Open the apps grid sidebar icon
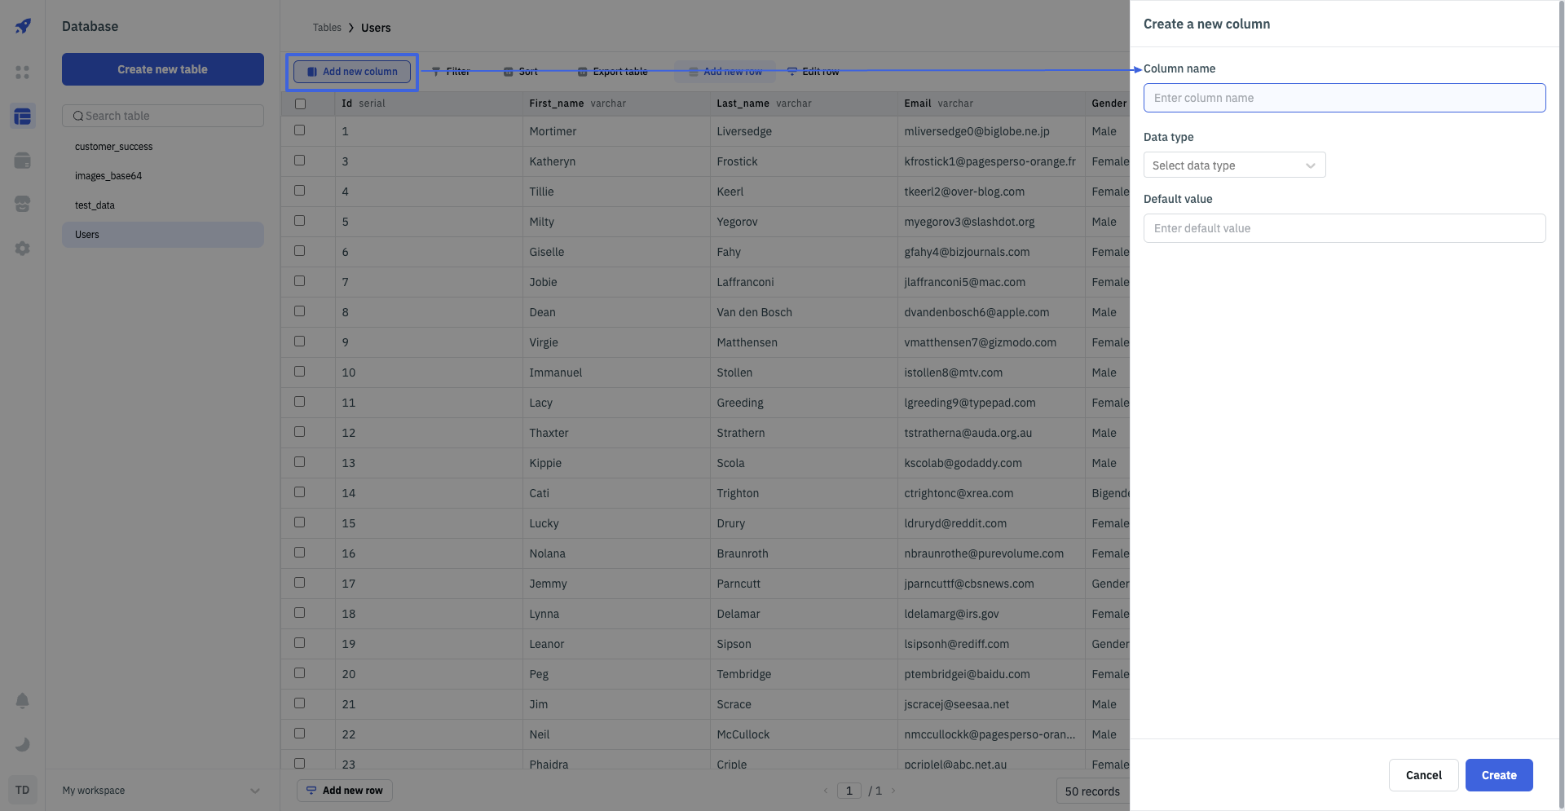1565x811 pixels. (x=23, y=73)
